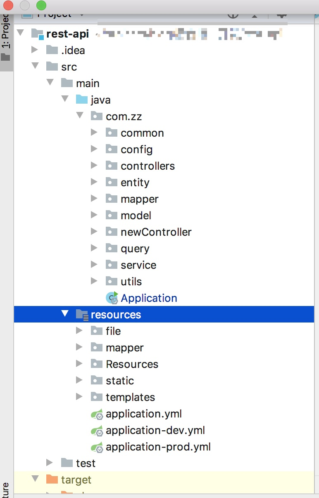The width and height of the screenshot is (319, 498).
Task: Click the rest-api module folder icon
Action: 37,34
